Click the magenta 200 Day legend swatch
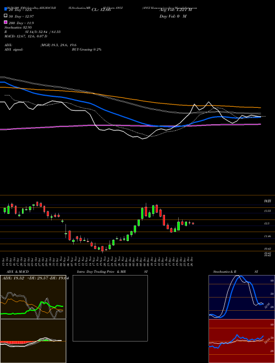 (x=5, y=22)
